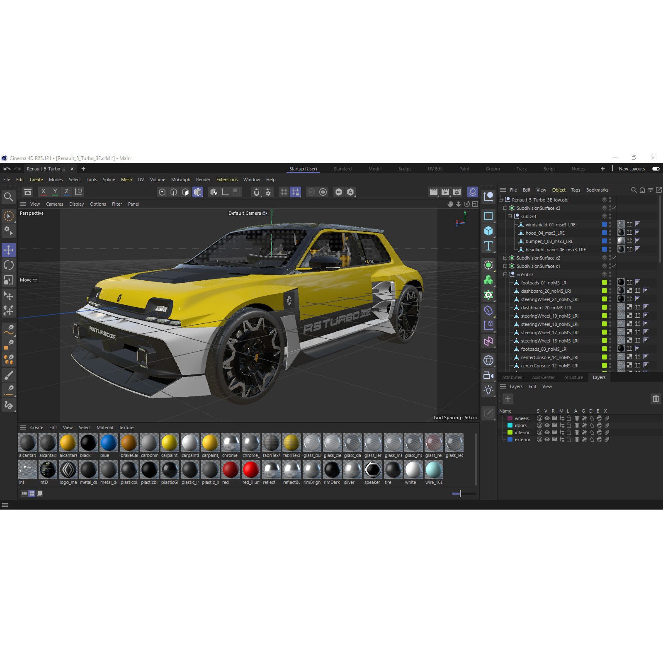Click the green cloner MoGraph icon
Viewport: 663px width, 663px height.
tap(488, 280)
